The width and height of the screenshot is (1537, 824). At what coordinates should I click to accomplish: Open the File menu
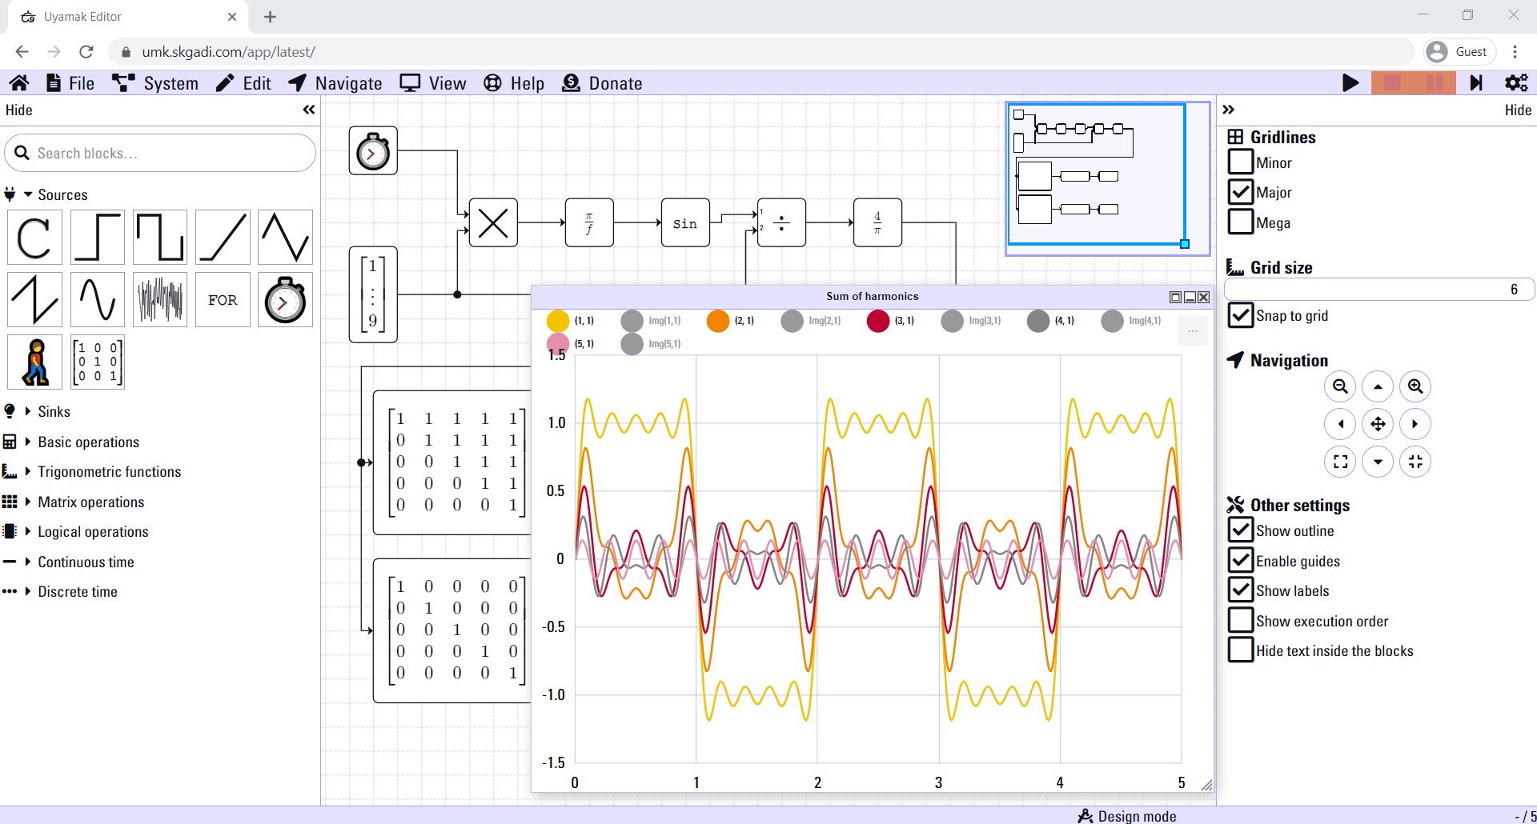(70, 83)
